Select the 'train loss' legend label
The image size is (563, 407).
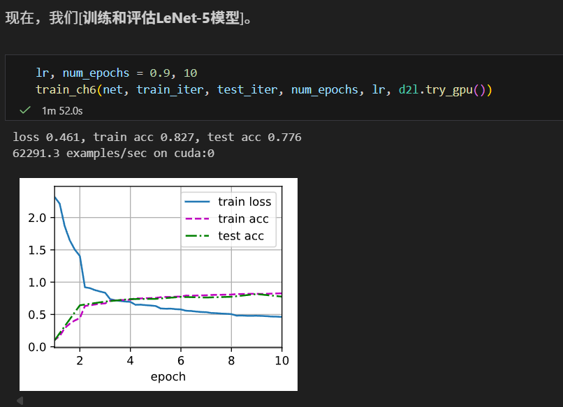tap(244, 202)
